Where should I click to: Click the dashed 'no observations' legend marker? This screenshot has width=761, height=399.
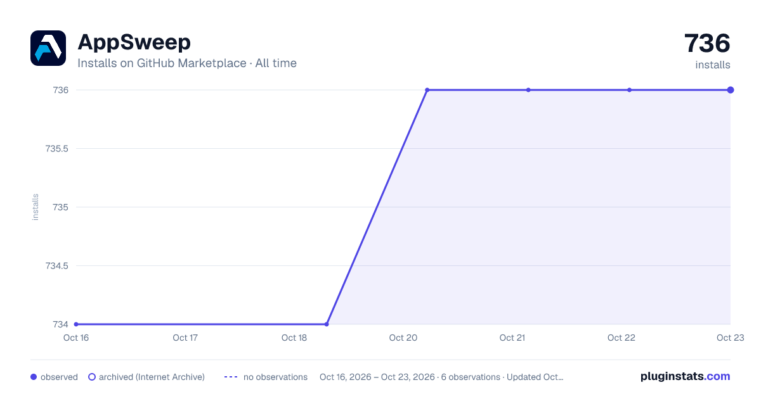click(231, 377)
